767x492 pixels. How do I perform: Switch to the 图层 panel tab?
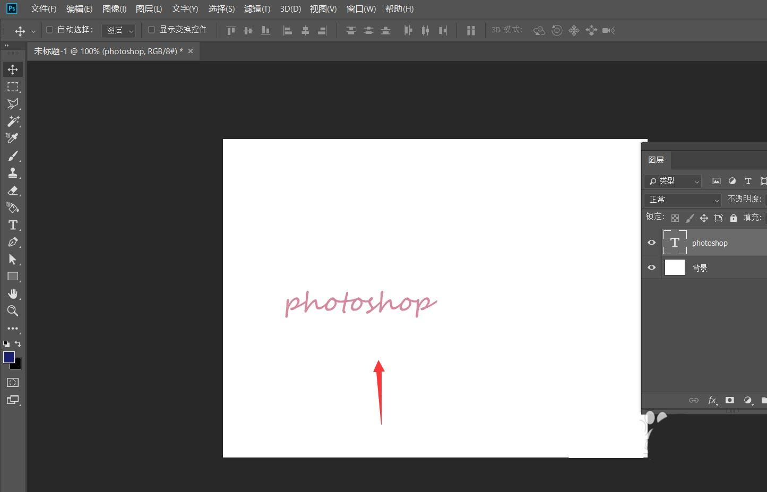click(656, 160)
